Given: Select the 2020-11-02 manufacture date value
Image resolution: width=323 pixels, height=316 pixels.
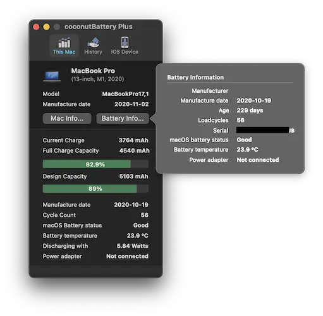Looking at the screenshot, I should (x=131, y=104).
